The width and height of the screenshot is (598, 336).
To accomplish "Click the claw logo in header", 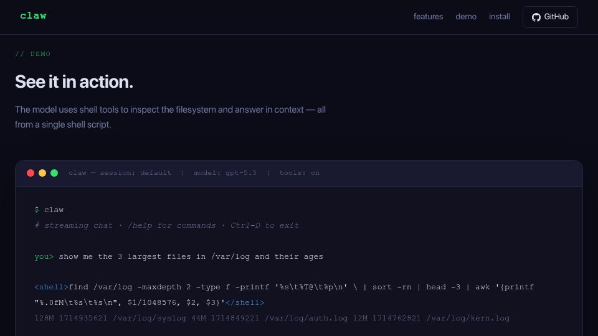I will [x=33, y=16].
